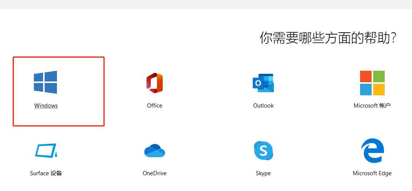
Task: Choose the Microsoft four-color logo icon
Action: click(372, 83)
